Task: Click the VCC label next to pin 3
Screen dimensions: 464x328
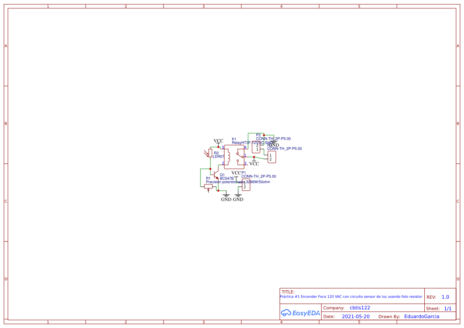Action: click(254, 163)
